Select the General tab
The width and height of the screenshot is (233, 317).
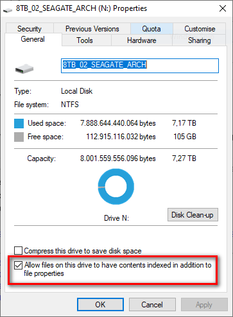(x=33, y=39)
